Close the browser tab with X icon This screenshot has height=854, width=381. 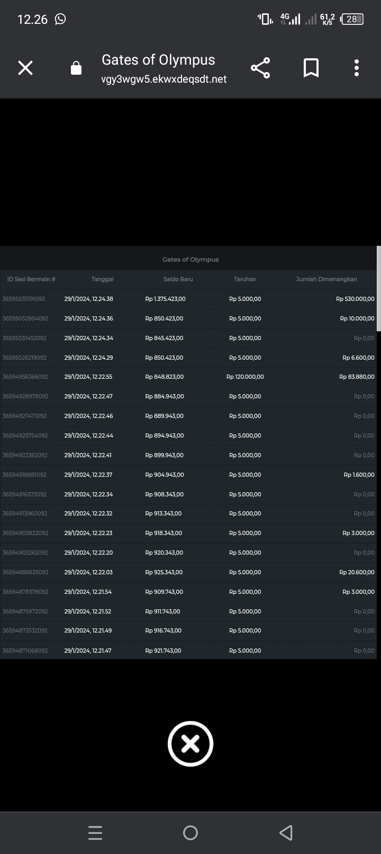coord(25,68)
